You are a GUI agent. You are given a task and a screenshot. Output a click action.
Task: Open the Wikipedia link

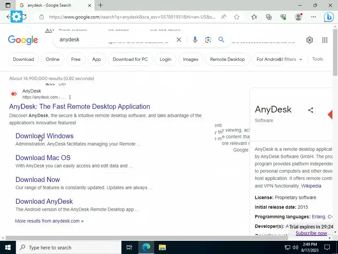click(311, 186)
